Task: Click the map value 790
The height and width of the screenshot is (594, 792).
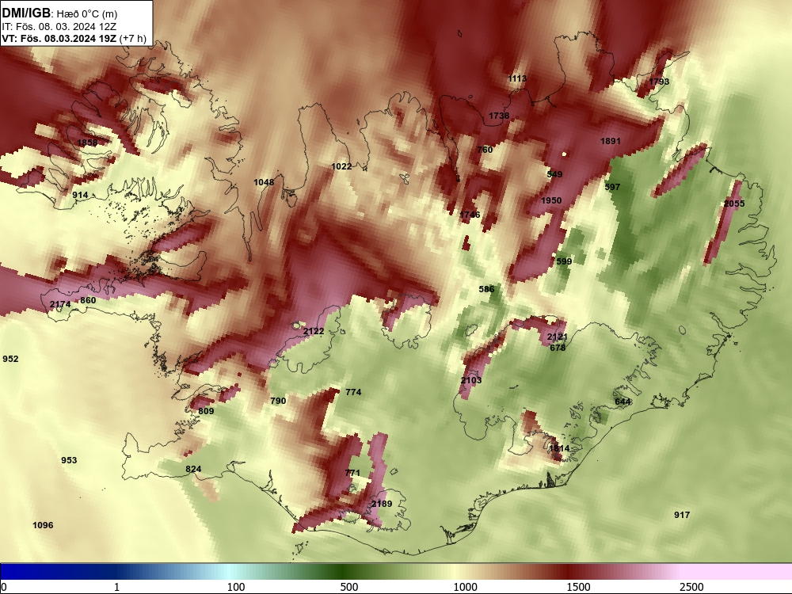Action: 278,401
